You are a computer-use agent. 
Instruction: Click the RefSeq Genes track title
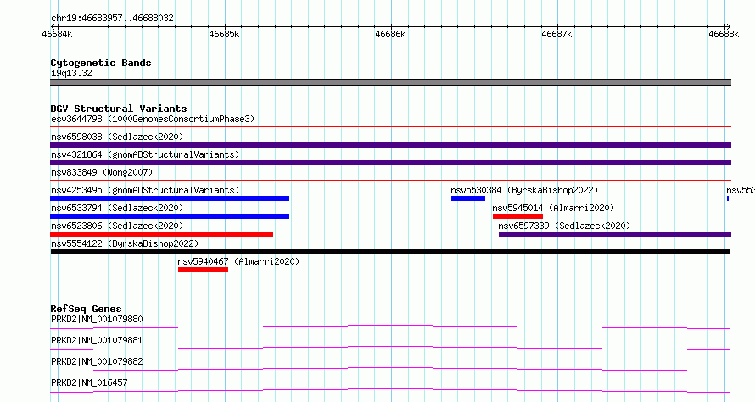[x=86, y=309]
